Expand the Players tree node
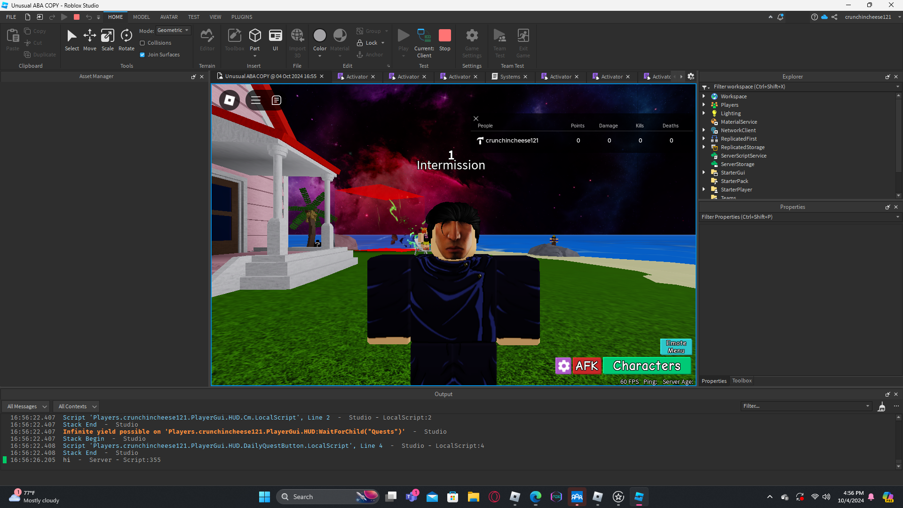The image size is (903, 508). click(704, 105)
